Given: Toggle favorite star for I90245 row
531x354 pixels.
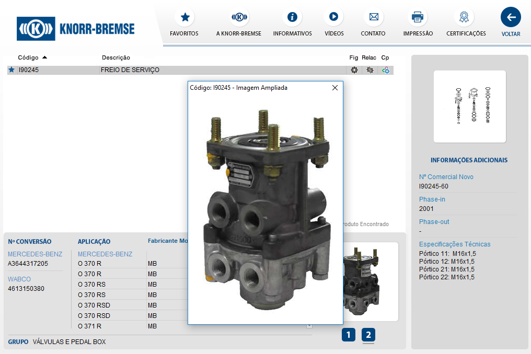Looking at the screenshot, I should 11,70.
